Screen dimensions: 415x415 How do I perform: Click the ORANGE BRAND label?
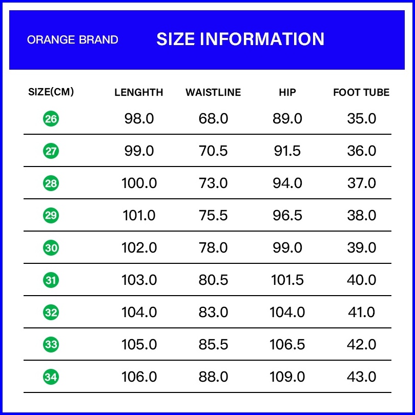pos(72,40)
